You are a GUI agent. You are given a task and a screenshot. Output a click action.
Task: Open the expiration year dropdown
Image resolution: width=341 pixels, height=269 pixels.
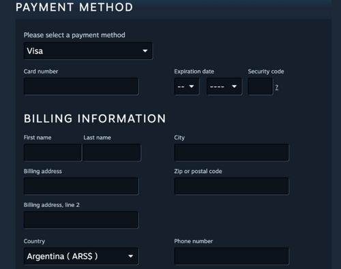pyautogui.click(x=224, y=86)
